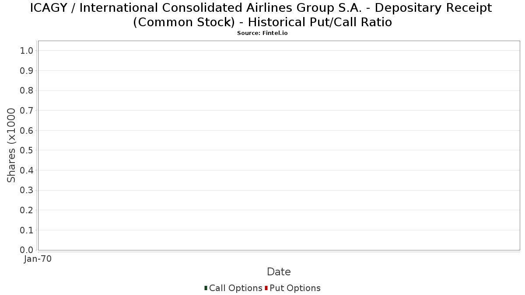Select the chart title text
This screenshot has height=295, width=525.
[x=262, y=15]
